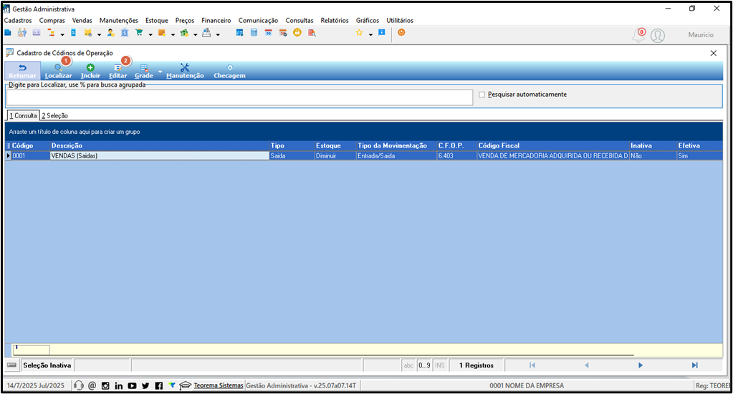Click the Localizar search tool
Screen dimensions: 733x394
[59, 71]
